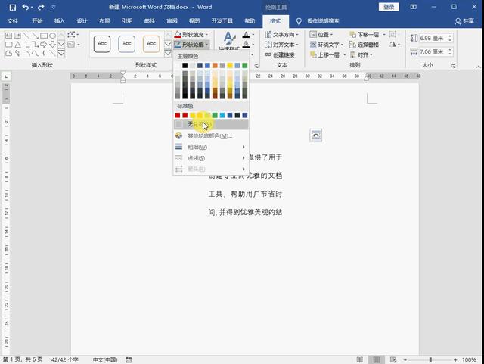
Task: Open the Quick Access Toolbar customize arrow
Action: 54,7
